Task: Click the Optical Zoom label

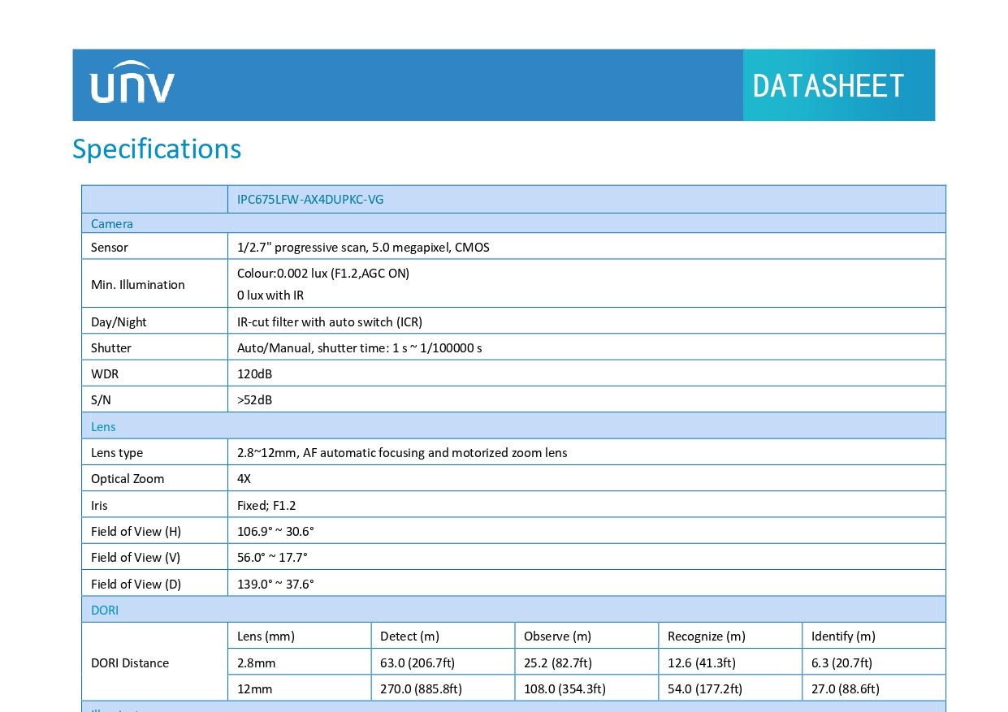Action: 128,478
